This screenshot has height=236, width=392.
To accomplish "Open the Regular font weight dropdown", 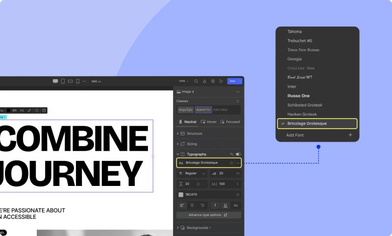I will (192, 173).
